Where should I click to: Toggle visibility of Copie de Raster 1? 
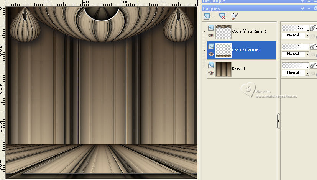[211, 54]
